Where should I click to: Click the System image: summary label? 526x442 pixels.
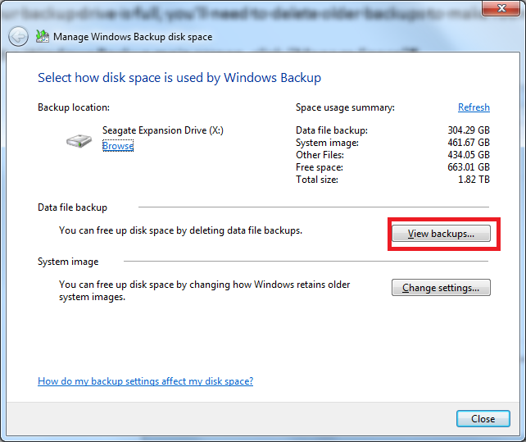point(327,143)
